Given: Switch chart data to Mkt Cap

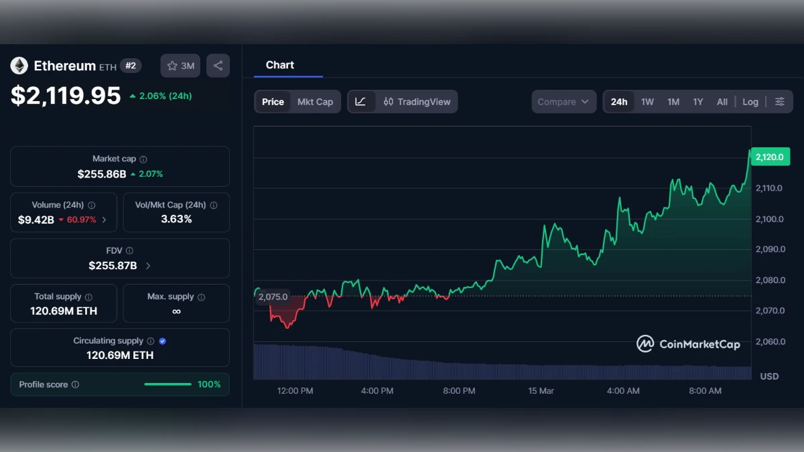Looking at the screenshot, I should point(316,102).
